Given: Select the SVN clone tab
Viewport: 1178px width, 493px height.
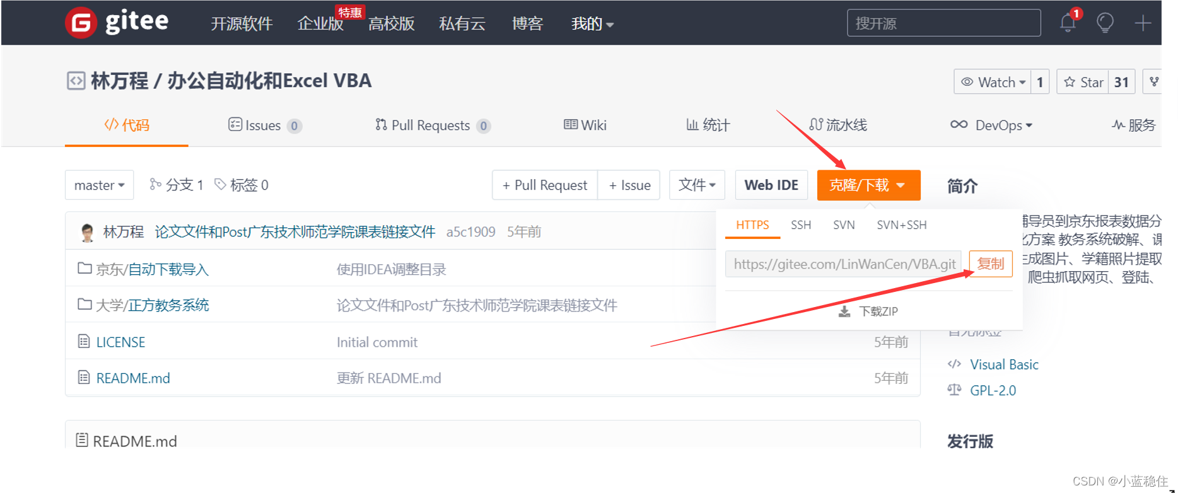Looking at the screenshot, I should (844, 225).
